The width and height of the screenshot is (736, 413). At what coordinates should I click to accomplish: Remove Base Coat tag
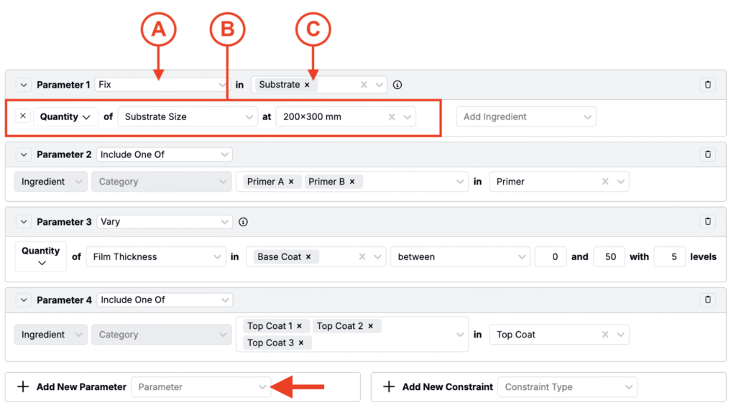coord(308,256)
